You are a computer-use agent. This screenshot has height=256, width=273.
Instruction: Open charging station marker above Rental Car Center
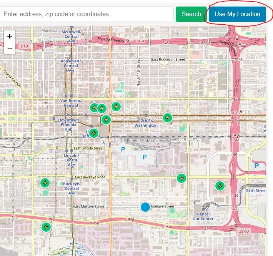coord(220,186)
